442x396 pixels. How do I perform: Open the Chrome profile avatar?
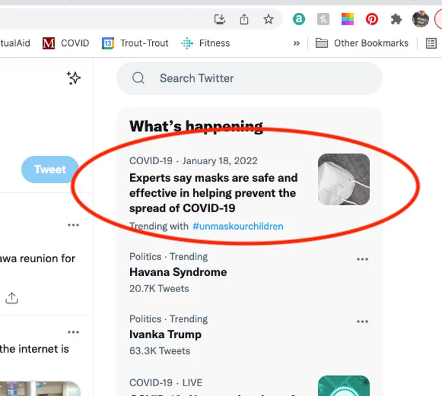[421, 19]
